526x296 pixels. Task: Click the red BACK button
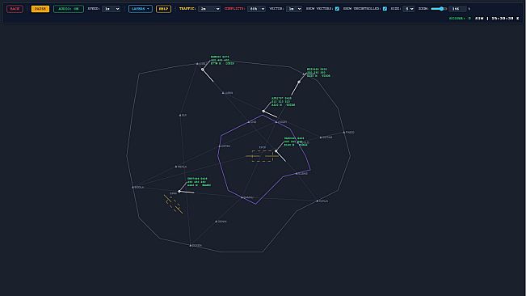[x=15, y=9]
